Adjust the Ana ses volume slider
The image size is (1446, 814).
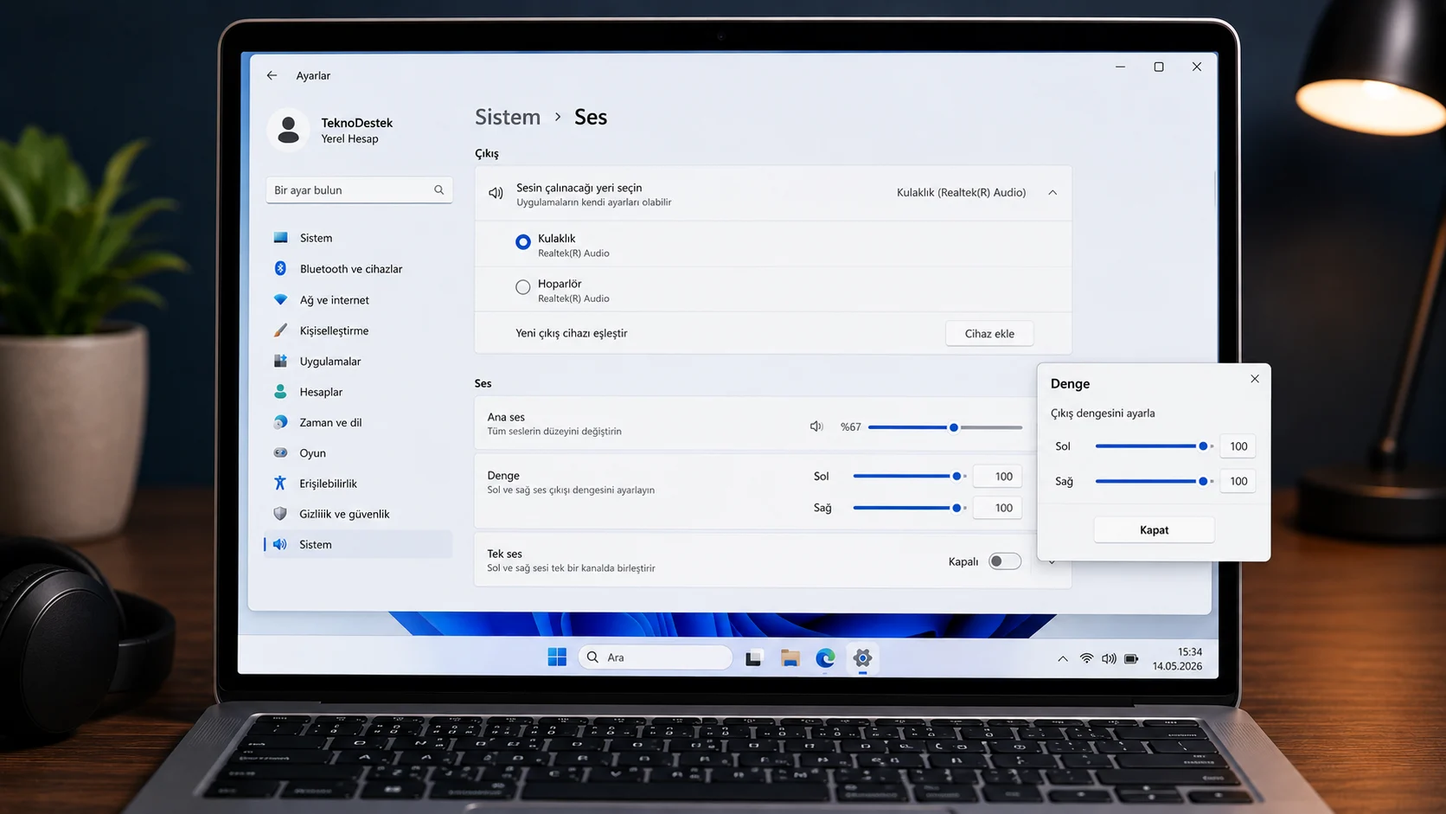point(945,427)
